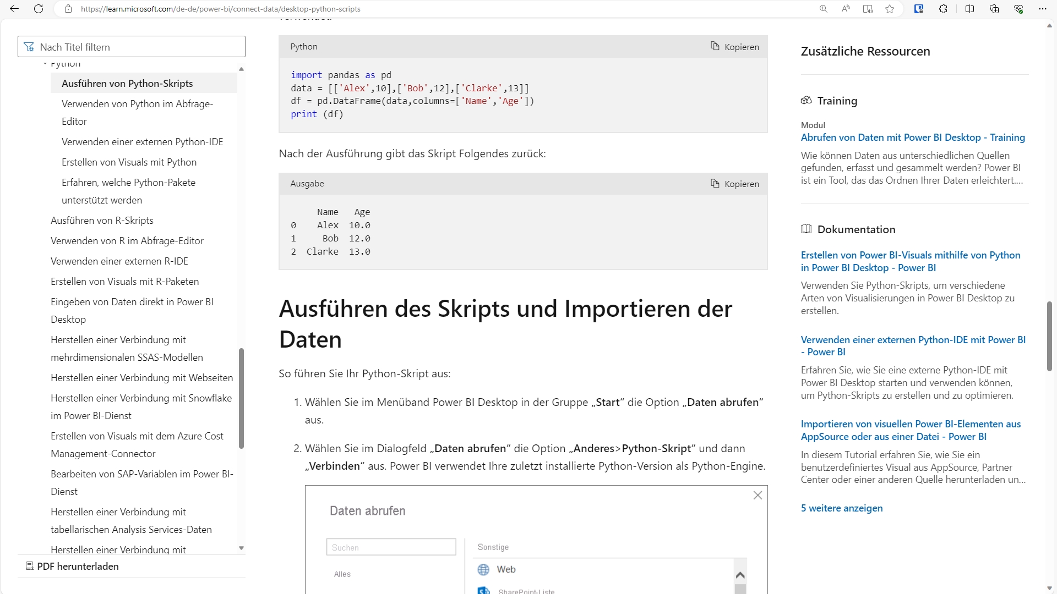Open Collections icon in toolbar
This screenshot has width=1057, height=594.
[x=994, y=9]
